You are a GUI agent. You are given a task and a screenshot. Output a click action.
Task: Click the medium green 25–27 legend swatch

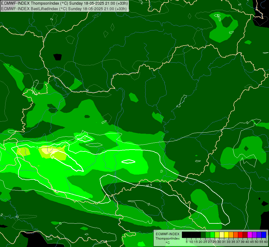207,235
